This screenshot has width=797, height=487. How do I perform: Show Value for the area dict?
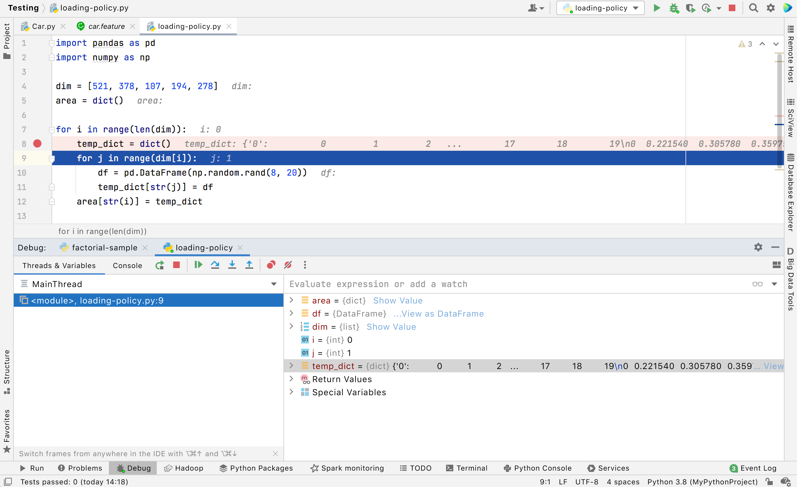coord(398,301)
